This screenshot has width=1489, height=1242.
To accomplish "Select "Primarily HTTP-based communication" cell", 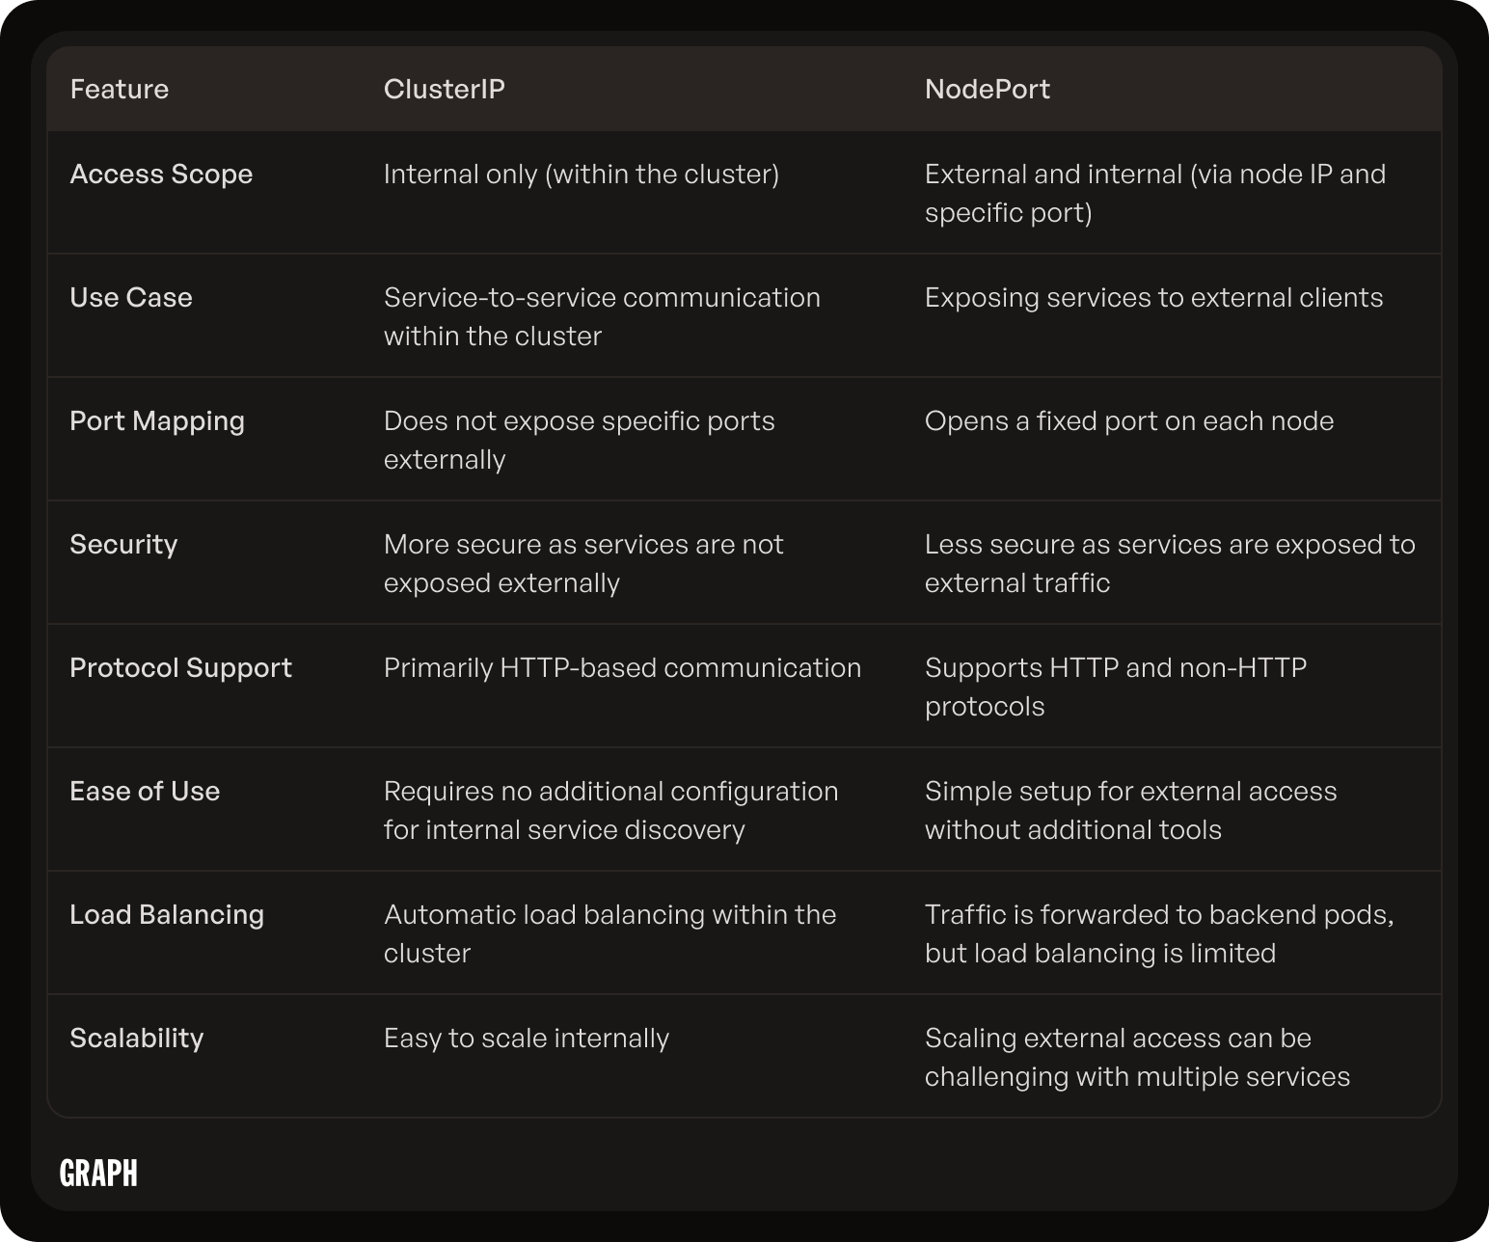I will coord(623,668).
